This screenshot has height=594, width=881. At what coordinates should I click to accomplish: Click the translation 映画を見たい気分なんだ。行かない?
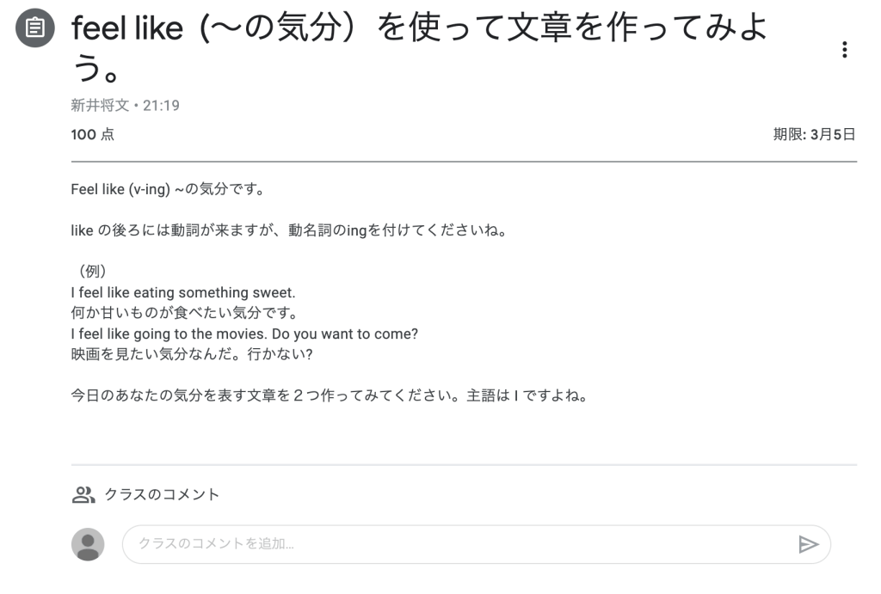(x=189, y=354)
